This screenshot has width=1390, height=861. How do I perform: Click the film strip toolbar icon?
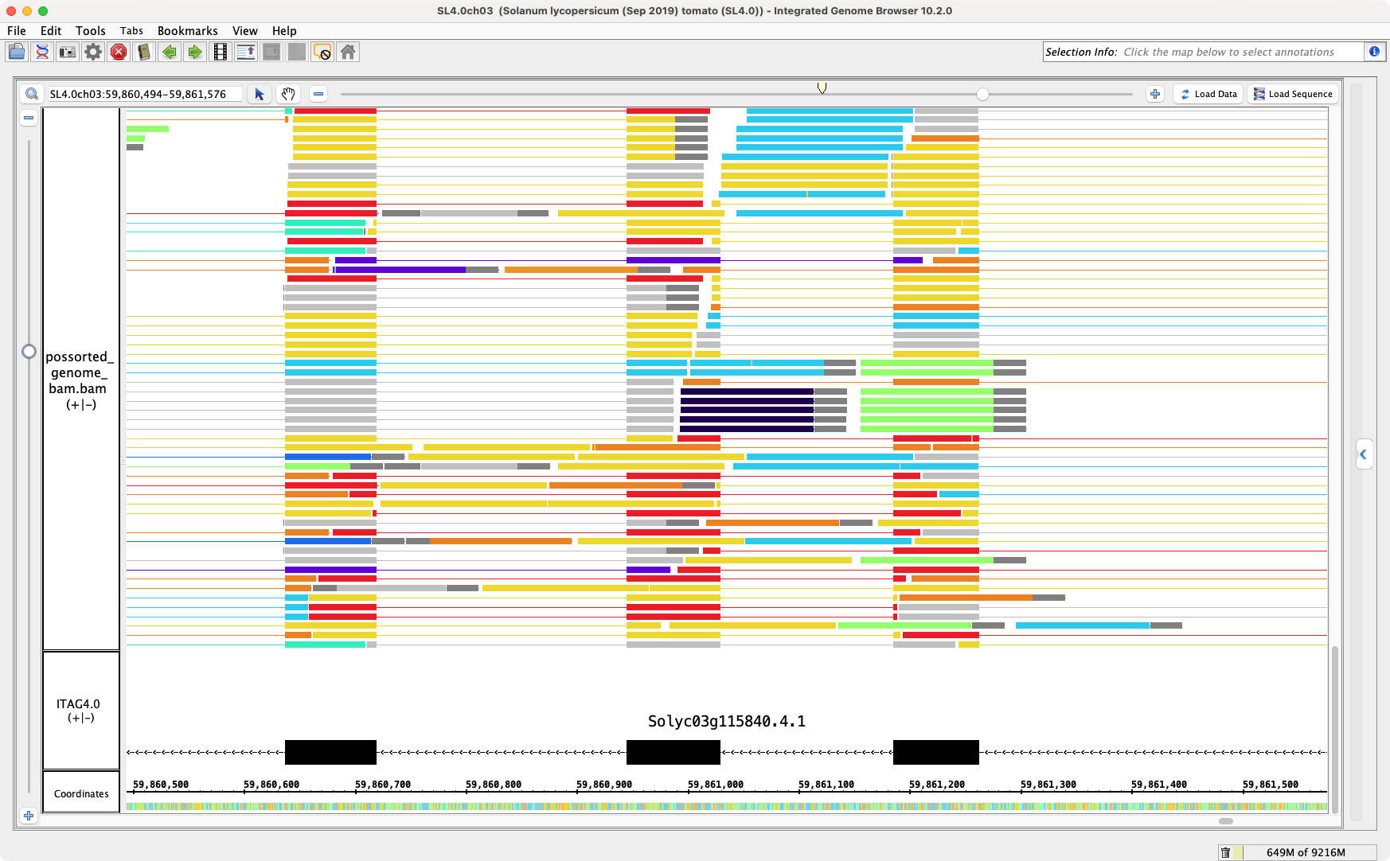(x=221, y=53)
